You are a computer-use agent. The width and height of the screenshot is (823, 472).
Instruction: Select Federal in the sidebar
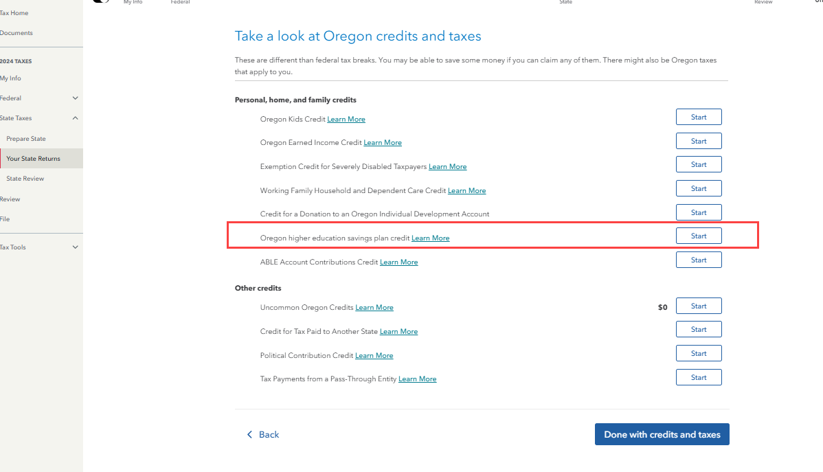click(10, 98)
